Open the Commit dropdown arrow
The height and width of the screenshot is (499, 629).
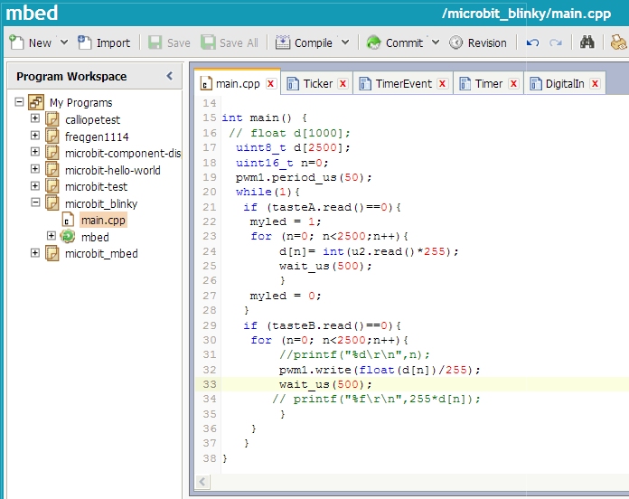[435, 42]
